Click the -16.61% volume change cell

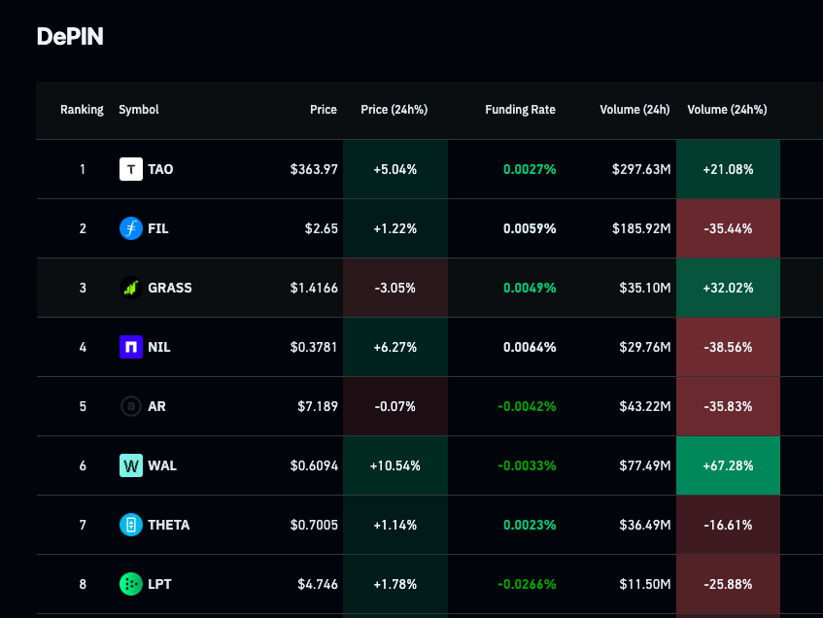coord(728,525)
